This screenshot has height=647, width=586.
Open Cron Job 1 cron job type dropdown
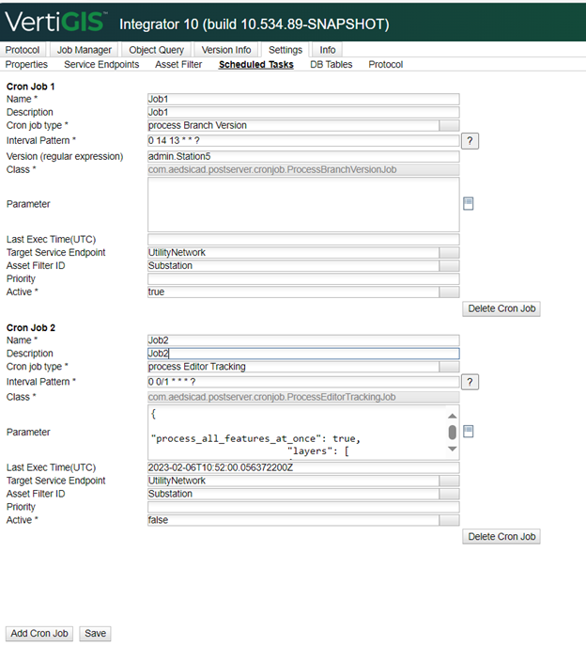click(449, 125)
